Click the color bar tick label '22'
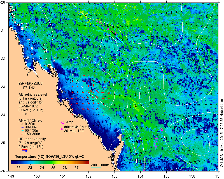This screenshot has height=179, width=224. [x=18, y=168]
